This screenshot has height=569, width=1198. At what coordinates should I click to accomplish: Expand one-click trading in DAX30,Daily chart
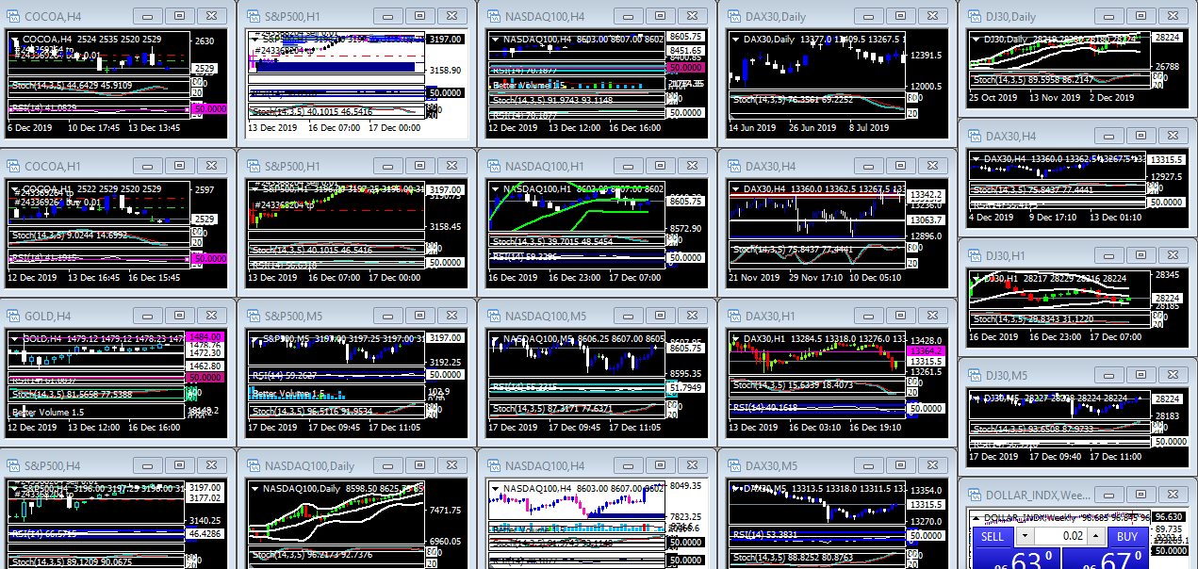click(x=734, y=39)
